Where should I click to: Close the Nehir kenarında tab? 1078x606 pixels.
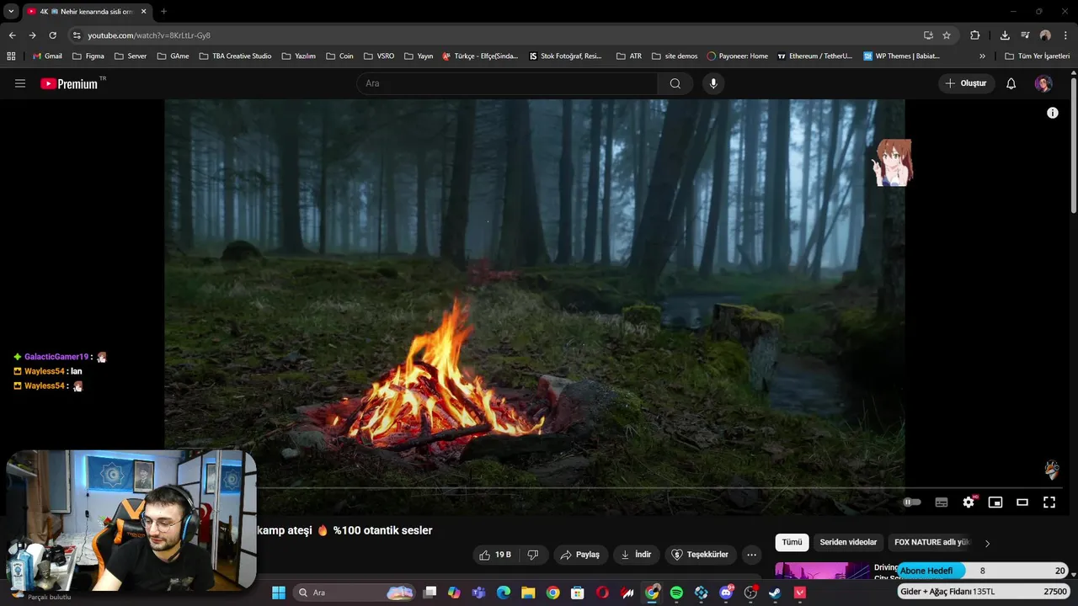pos(143,11)
